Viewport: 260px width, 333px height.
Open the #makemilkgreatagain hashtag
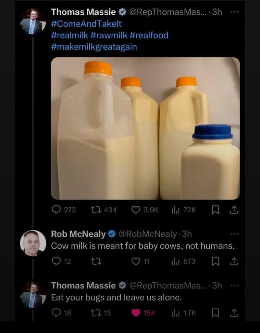[x=94, y=47]
